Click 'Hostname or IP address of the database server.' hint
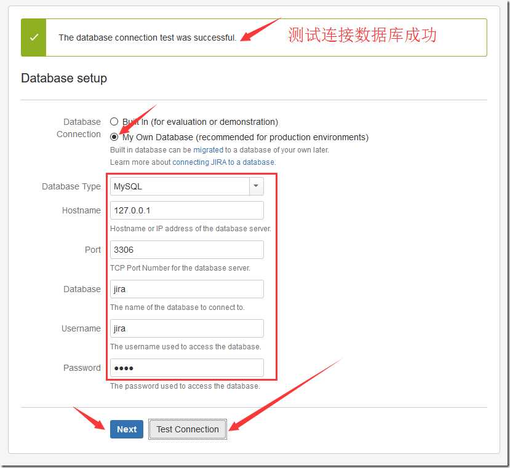This screenshot has width=510, height=468. click(190, 229)
